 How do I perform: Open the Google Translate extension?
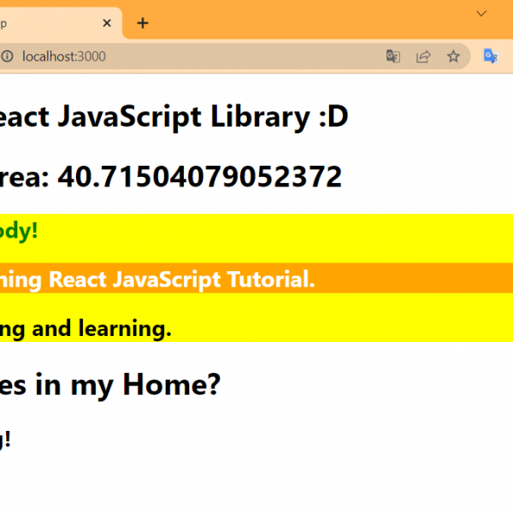point(491,56)
